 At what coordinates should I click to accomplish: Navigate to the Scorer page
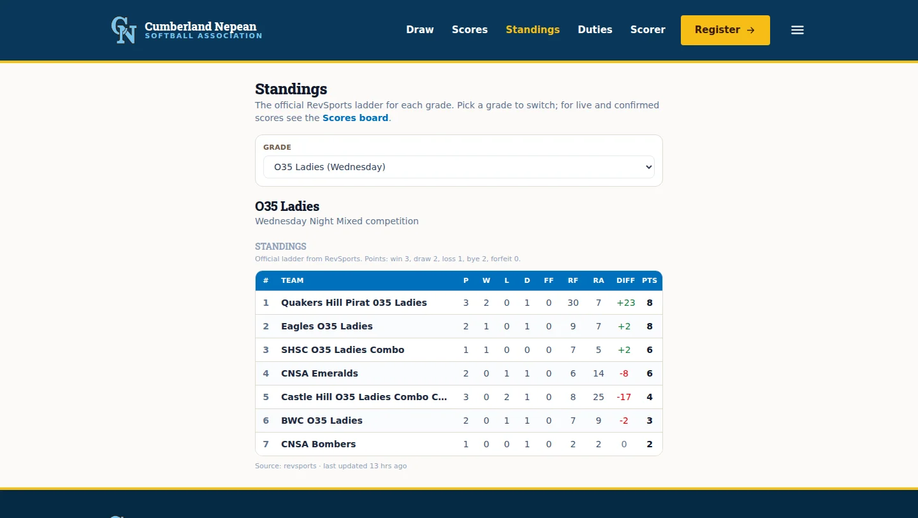tap(648, 30)
